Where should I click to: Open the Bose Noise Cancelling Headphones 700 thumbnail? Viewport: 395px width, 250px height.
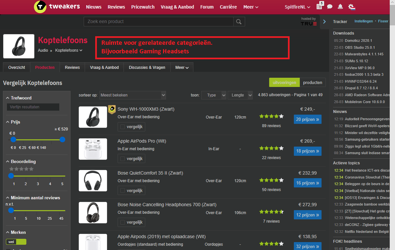pyautogui.click(x=93, y=213)
